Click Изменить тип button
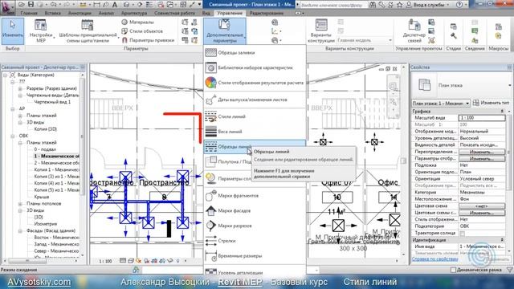Screen dimensions: 514x289 pos(492,103)
